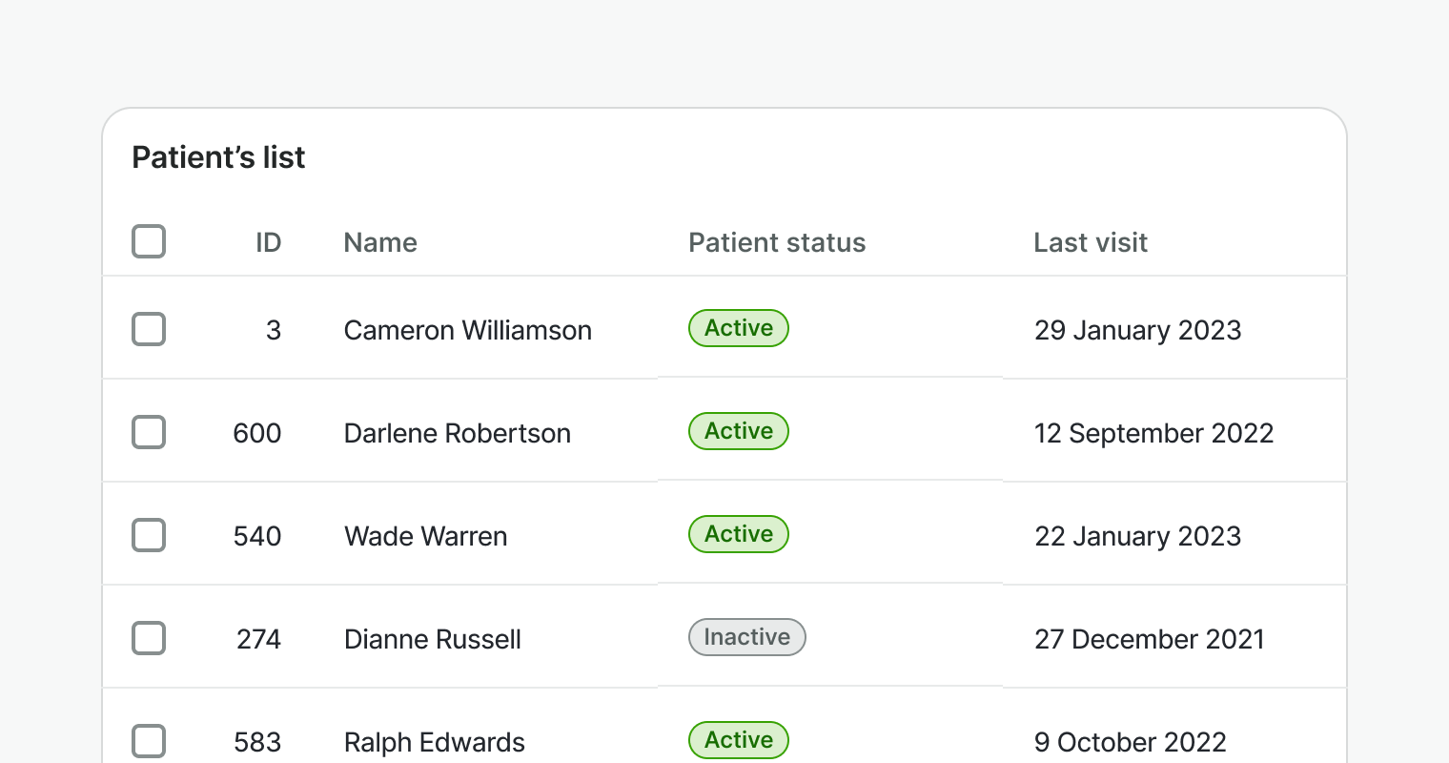Viewport: 1449px width, 763px height.
Task: Sort by Patient status column header
Action: click(777, 242)
